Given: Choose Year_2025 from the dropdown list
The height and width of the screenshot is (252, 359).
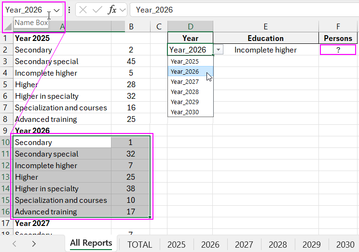Looking at the screenshot, I should pyautogui.click(x=191, y=62).
